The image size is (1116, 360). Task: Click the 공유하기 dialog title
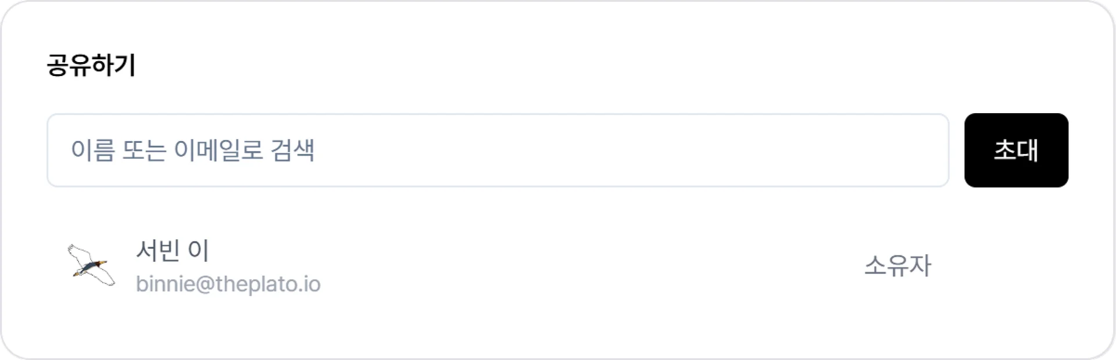coord(91,65)
